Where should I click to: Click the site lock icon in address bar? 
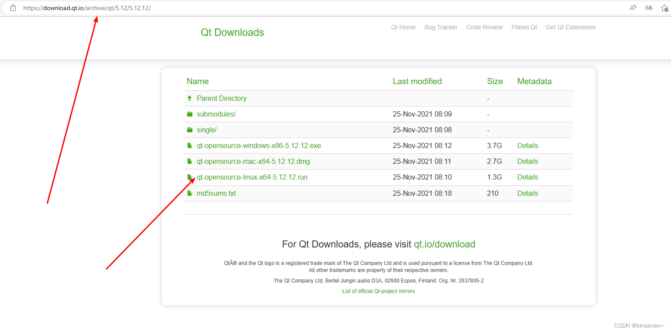click(13, 8)
